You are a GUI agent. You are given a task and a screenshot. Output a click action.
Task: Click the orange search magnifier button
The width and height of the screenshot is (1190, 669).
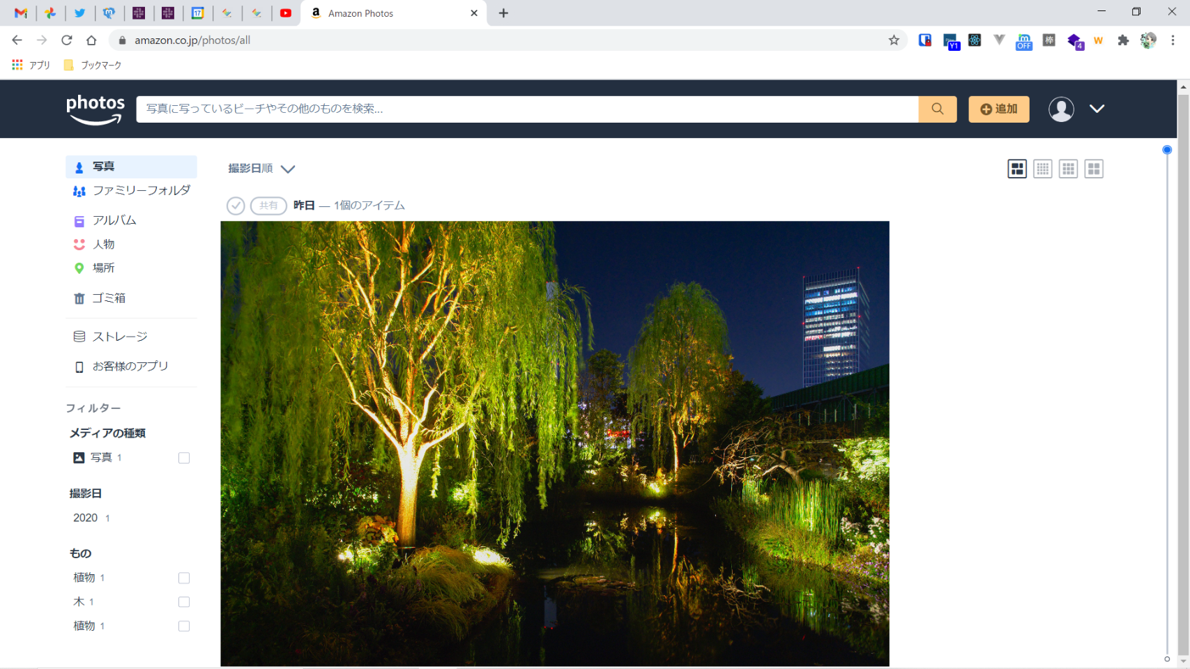click(x=937, y=109)
